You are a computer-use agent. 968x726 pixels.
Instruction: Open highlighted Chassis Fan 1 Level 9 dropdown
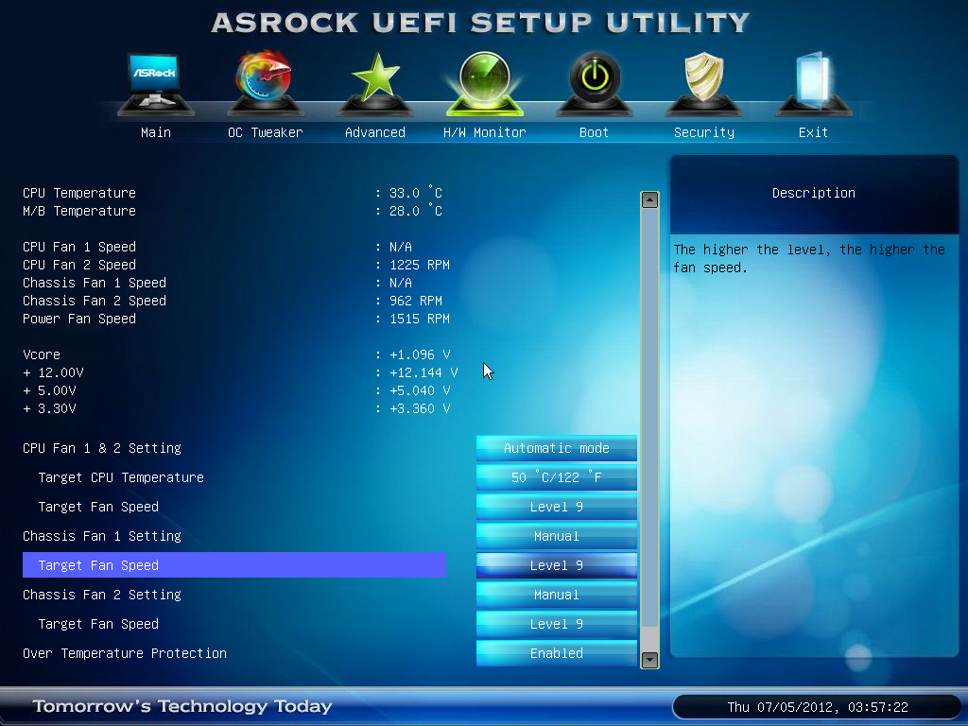click(556, 565)
